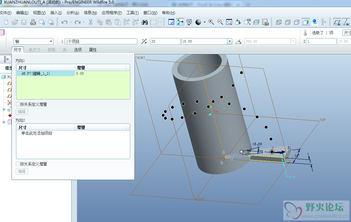Screen dimensions: 351x222
Task: Open the selection box dropdown arrow
Action: 160,22
